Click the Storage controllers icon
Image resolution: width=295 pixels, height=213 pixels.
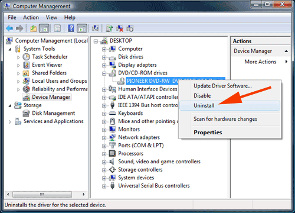pos(112,170)
